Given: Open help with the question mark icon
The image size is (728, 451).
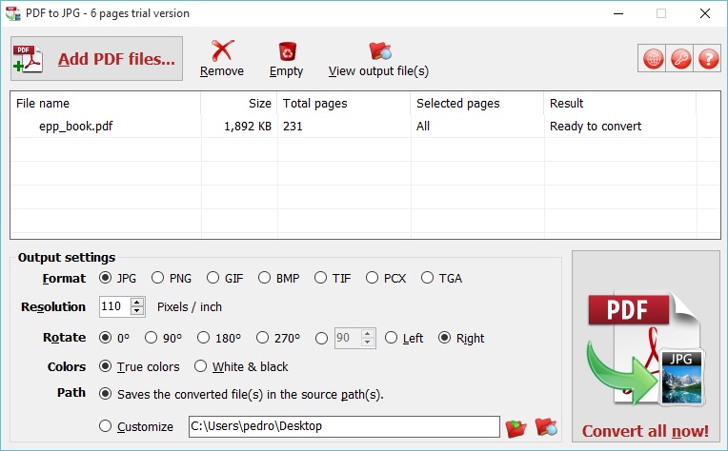Looking at the screenshot, I should [x=708, y=59].
